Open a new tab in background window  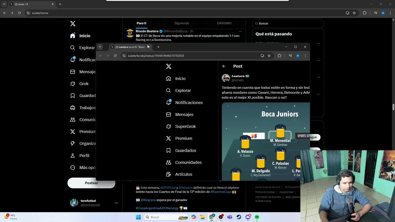(60, 4)
